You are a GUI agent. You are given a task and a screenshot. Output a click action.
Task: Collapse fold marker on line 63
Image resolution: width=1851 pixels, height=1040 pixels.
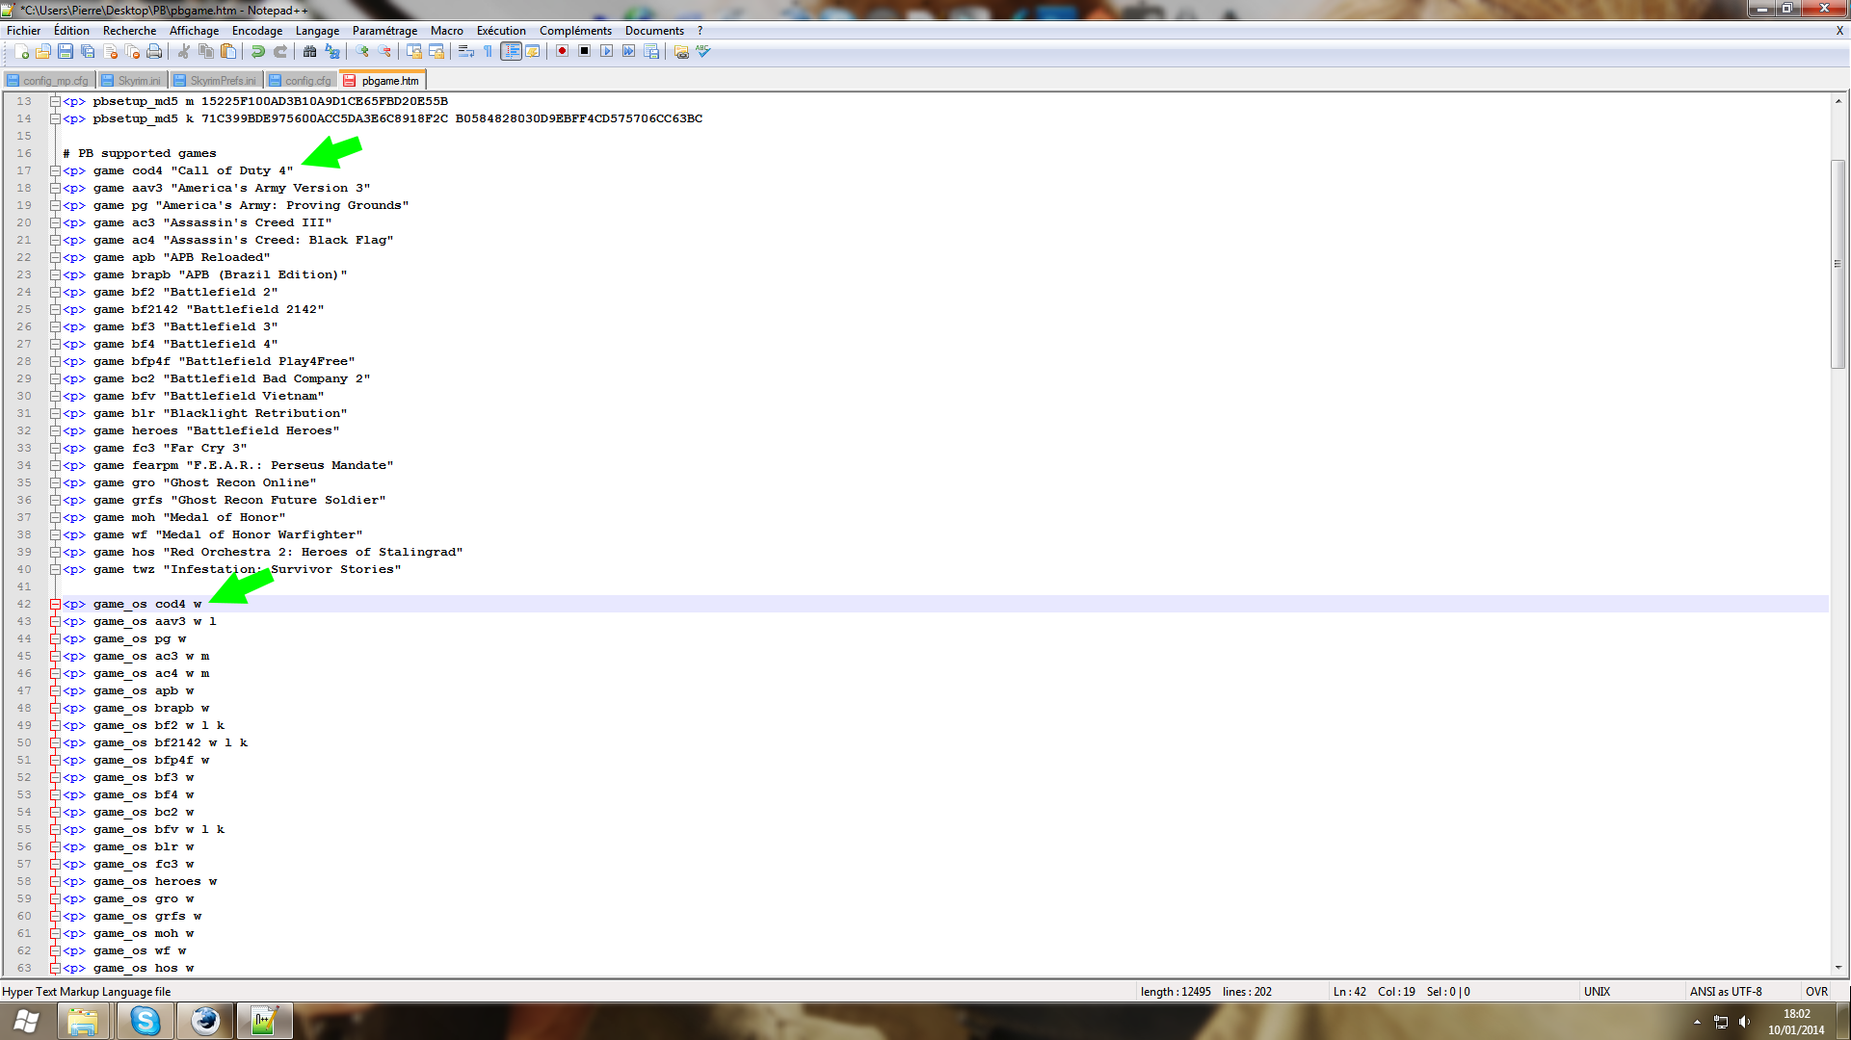click(x=55, y=969)
